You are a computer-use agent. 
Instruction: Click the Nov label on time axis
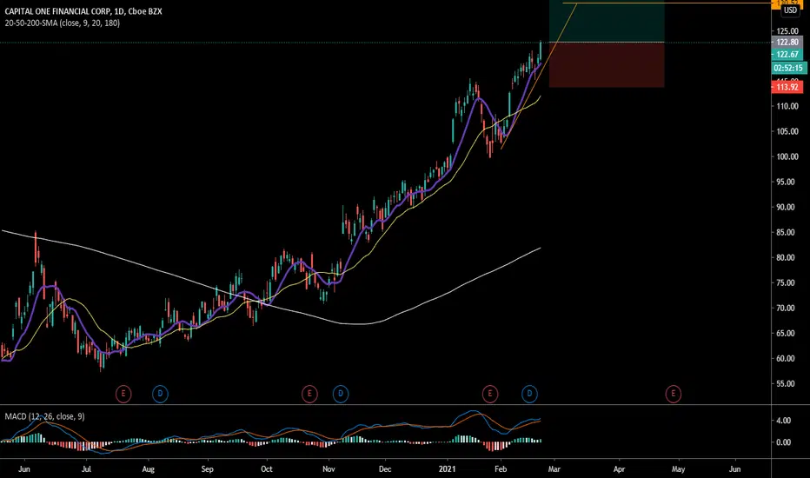(329, 469)
